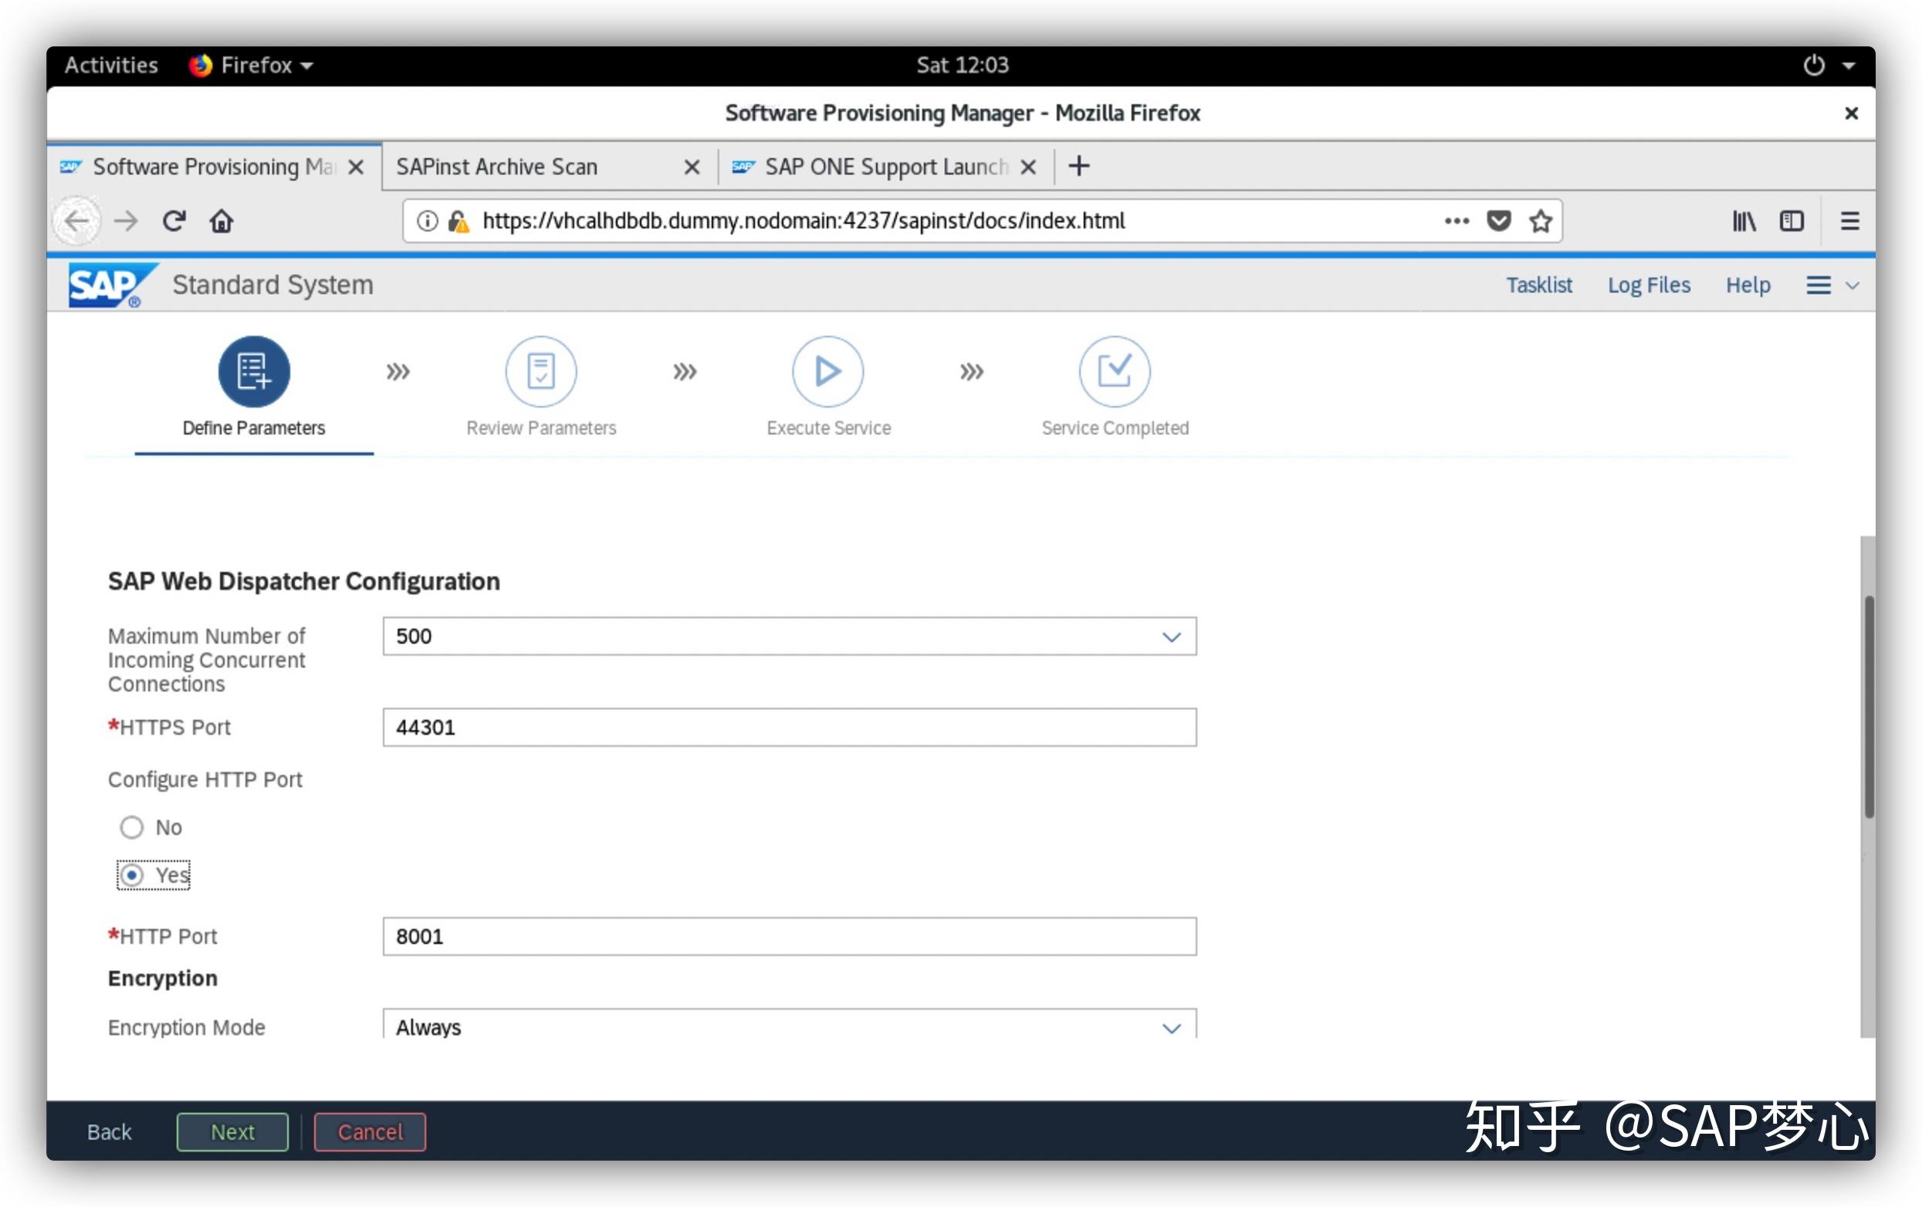Screen dimensions: 1922x1207
Task: Click the Cancel button
Action: [371, 1132]
